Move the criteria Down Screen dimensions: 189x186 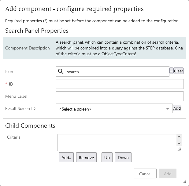tap(123, 157)
